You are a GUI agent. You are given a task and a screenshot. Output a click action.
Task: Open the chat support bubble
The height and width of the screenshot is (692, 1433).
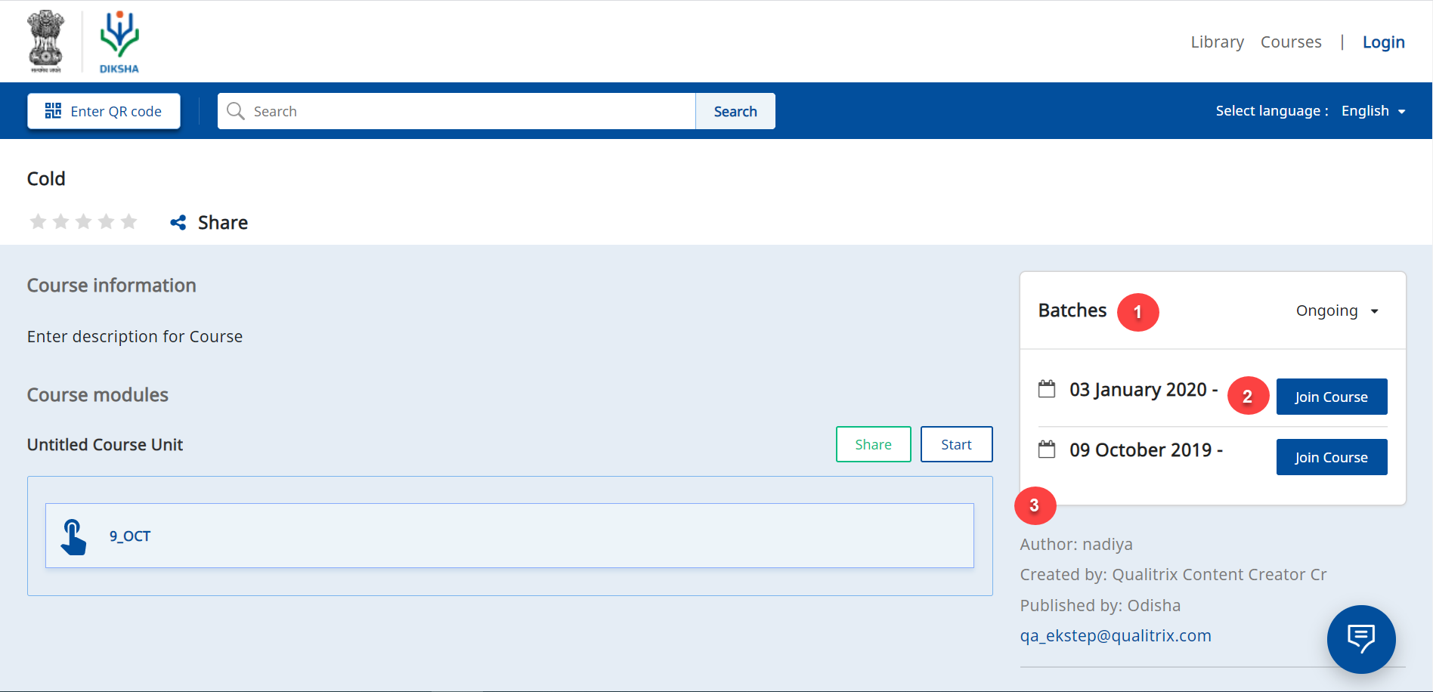pos(1360,638)
